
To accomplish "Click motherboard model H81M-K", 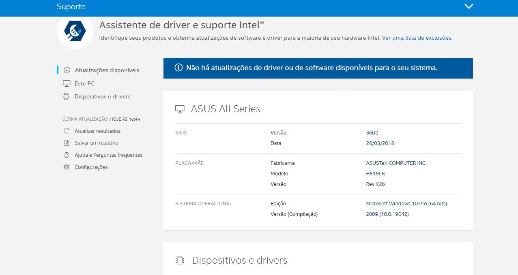I will [376, 173].
